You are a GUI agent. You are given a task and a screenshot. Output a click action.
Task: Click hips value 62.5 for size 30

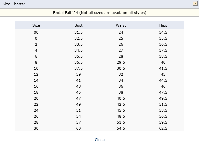coord(163,128)
